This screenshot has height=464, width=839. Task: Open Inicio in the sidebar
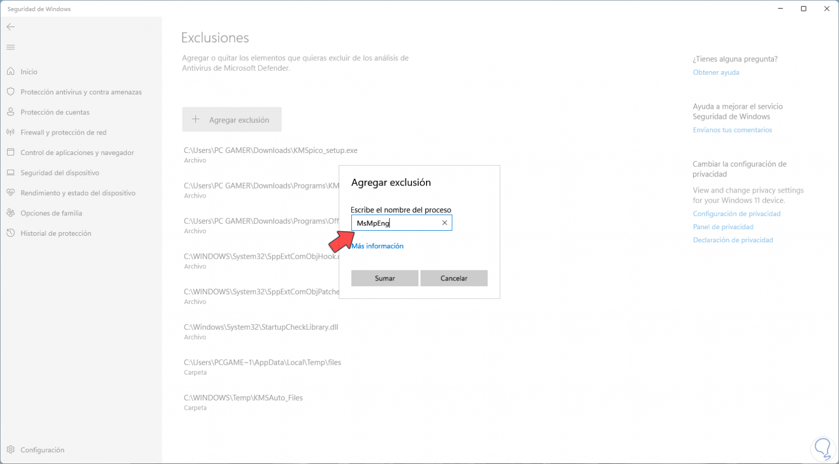pos(29,72)
